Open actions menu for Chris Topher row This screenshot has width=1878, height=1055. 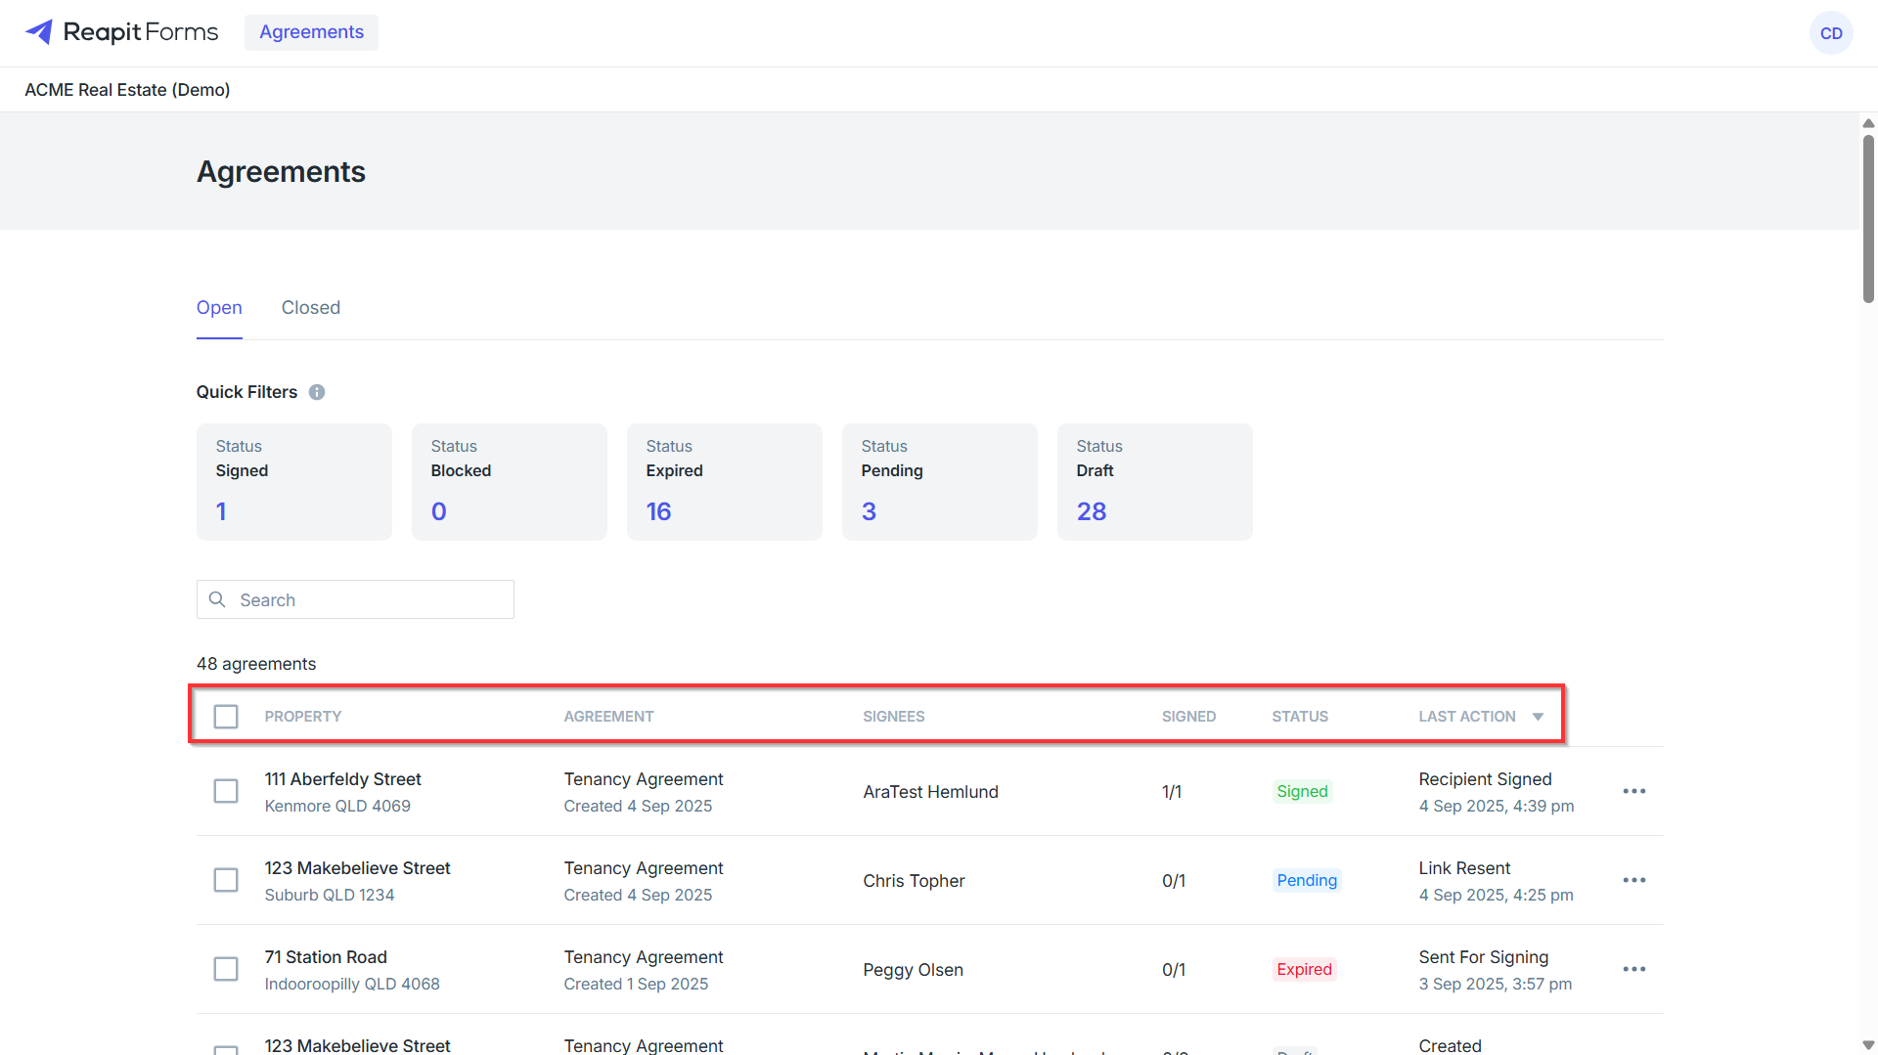(x=1634, y=880)
